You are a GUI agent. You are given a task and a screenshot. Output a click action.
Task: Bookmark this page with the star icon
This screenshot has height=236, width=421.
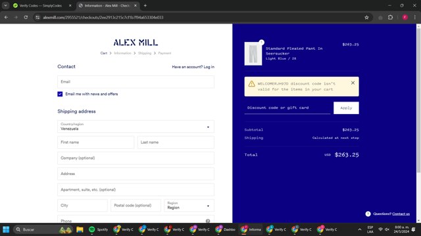point(366,18)
